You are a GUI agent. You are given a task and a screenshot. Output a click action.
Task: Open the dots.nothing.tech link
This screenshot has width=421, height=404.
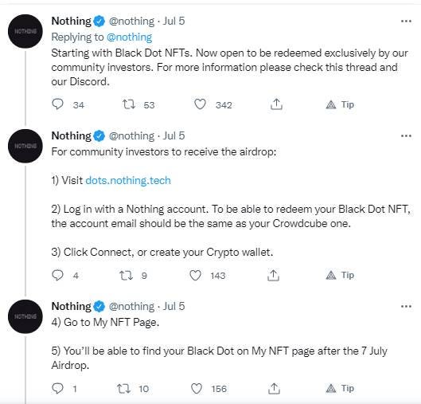click(128, 180)
